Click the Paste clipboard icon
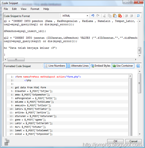145x148 pixels. coord(115,16)
